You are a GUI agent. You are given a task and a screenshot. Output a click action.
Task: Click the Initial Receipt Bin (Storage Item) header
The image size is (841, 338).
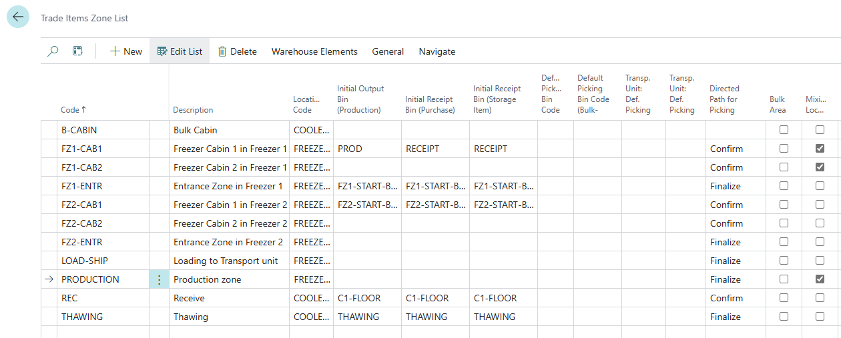[497, 99]
